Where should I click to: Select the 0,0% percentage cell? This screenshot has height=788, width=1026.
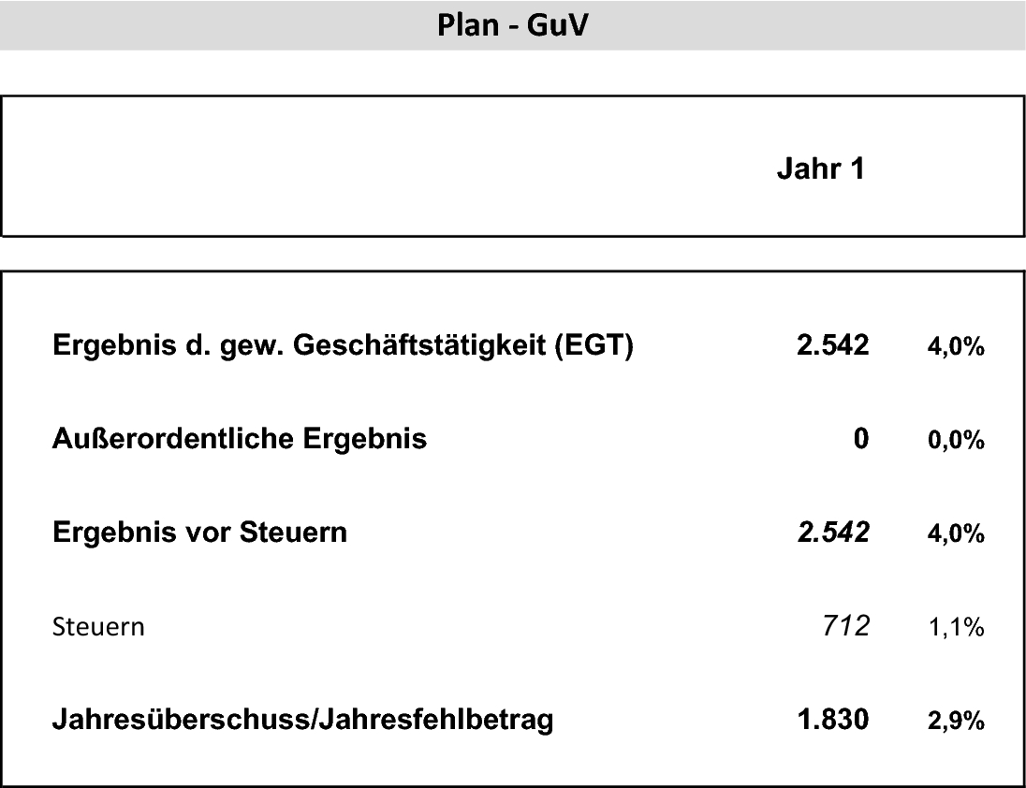point(956,440)
